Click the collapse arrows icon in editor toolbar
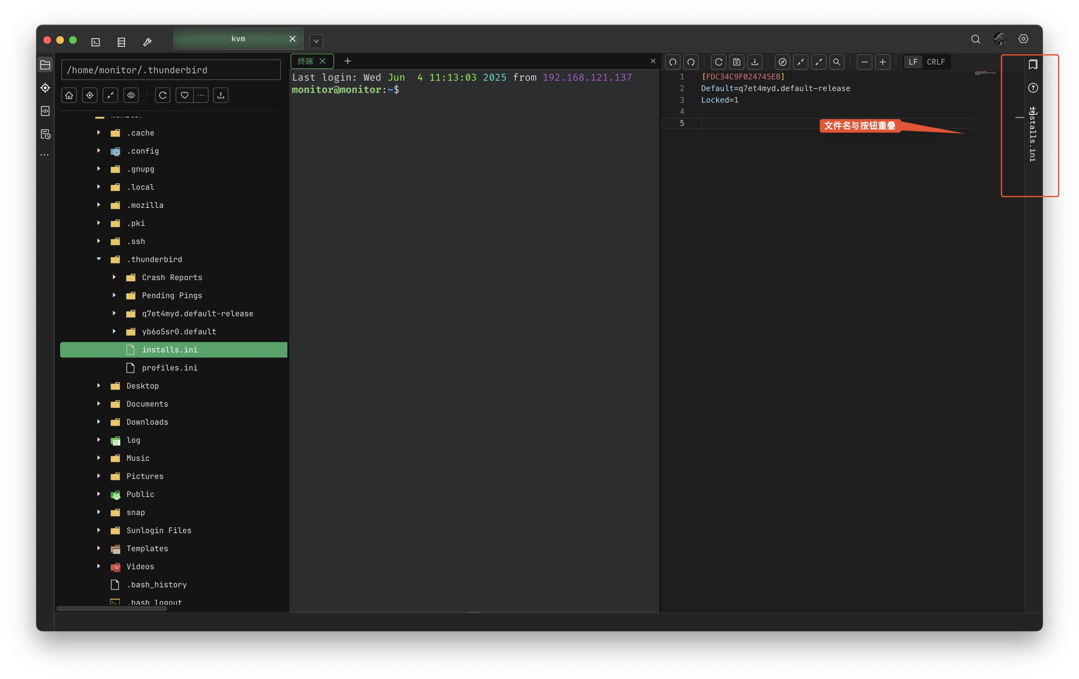The height and width of the screenshot is (679, 1079). pos(801,62)
